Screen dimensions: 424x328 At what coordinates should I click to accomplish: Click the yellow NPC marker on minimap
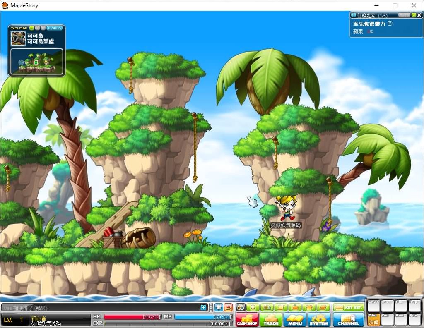(x=46, y=62)
